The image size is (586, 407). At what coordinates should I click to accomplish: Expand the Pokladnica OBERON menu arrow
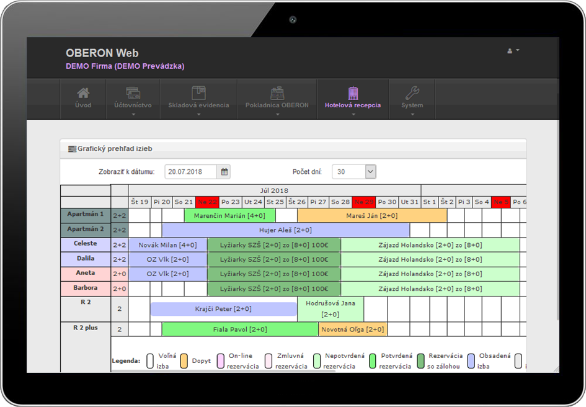click(x=277, y=114)
